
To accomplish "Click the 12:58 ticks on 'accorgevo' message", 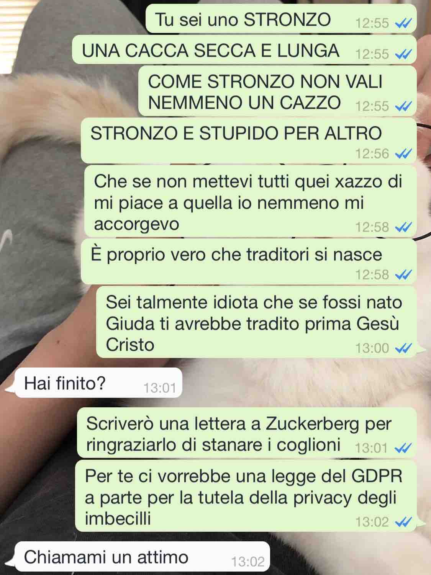I will [x=403, y=227].
